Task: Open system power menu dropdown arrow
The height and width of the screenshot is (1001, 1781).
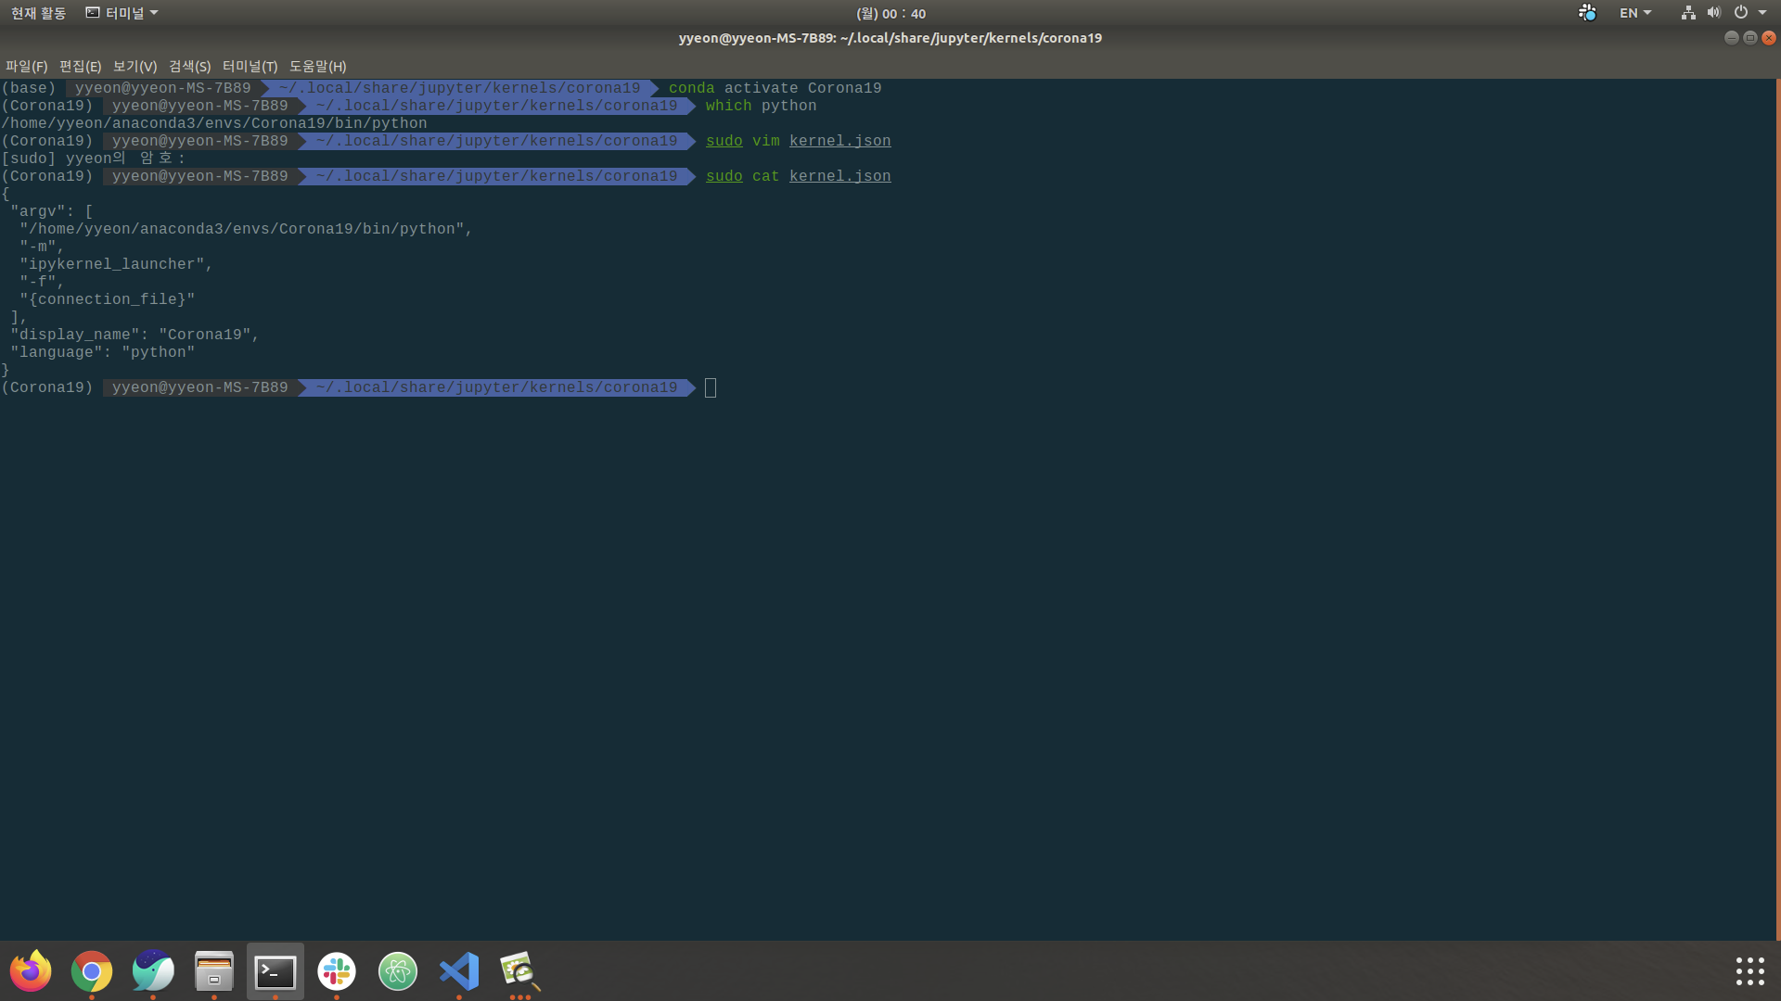Action: point(1762,13)
